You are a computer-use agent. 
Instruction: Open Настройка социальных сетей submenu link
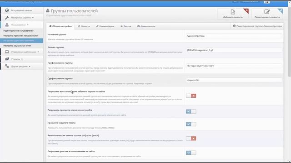tap(17, 46)
